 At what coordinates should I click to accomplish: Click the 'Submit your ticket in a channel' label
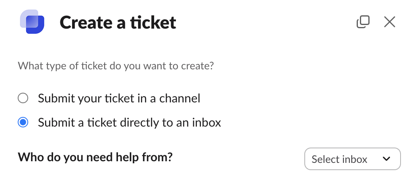(119, 98)
